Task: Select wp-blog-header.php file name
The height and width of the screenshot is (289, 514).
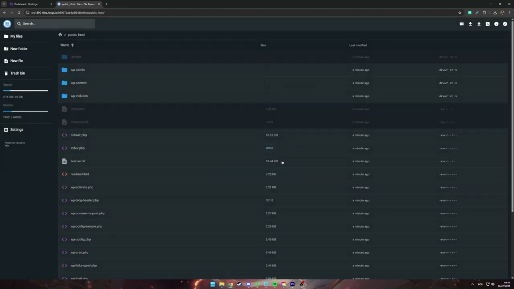Action: pos(85,200)
